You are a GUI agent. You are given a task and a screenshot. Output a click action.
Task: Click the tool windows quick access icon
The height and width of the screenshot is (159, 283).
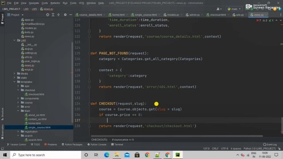click(3, 149)
